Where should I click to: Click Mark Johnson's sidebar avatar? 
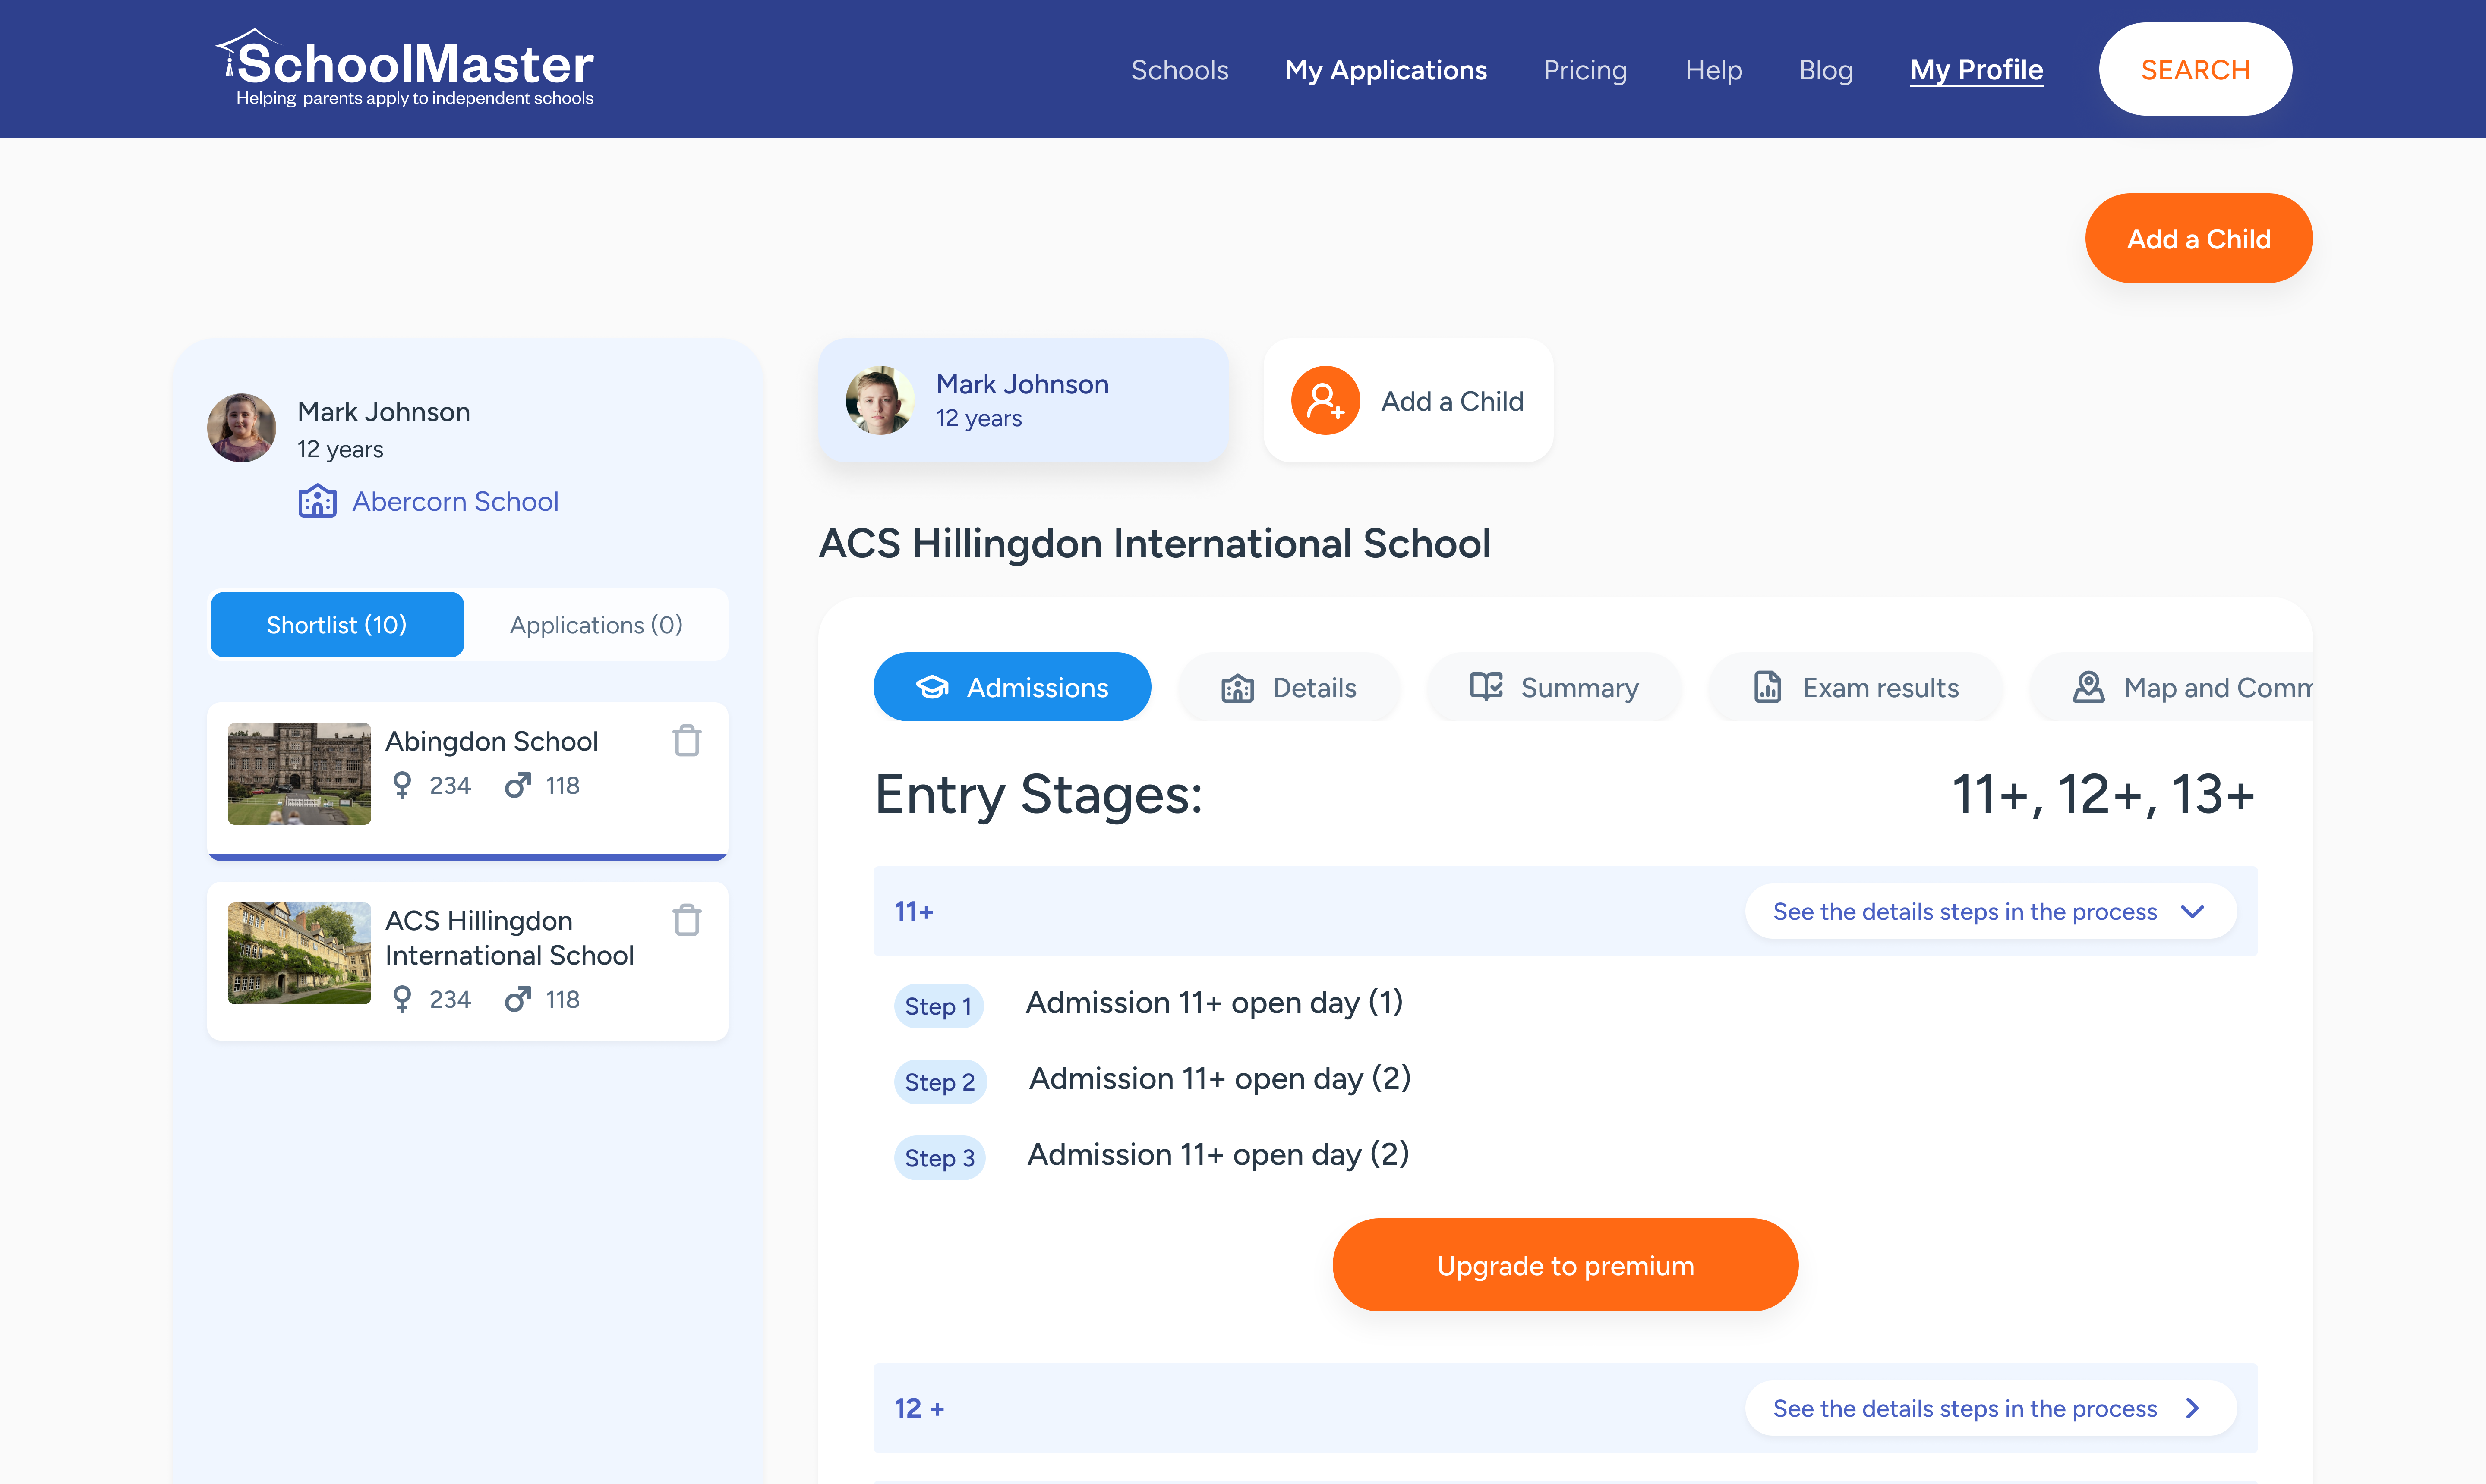click(241, 428)
